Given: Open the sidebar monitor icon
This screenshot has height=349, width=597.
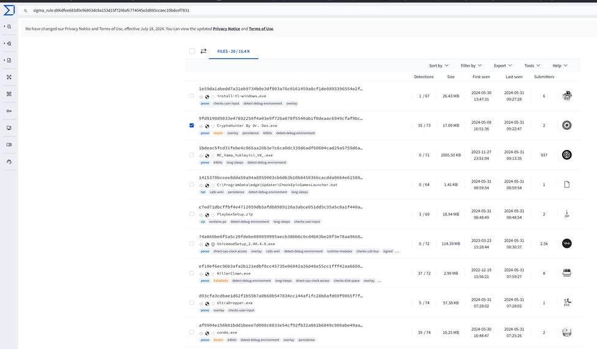Looking at the screenshot, I should click(9, 128).
